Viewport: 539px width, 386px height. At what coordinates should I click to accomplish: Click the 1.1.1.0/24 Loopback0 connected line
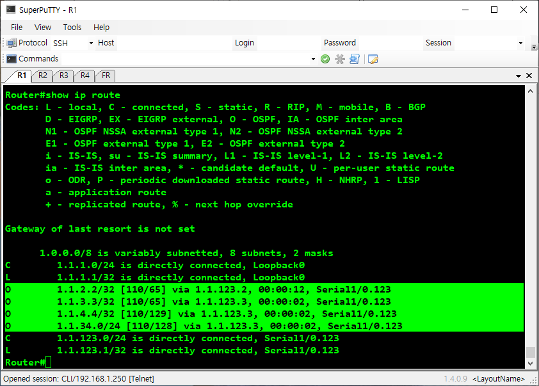[x=155, y=265]
